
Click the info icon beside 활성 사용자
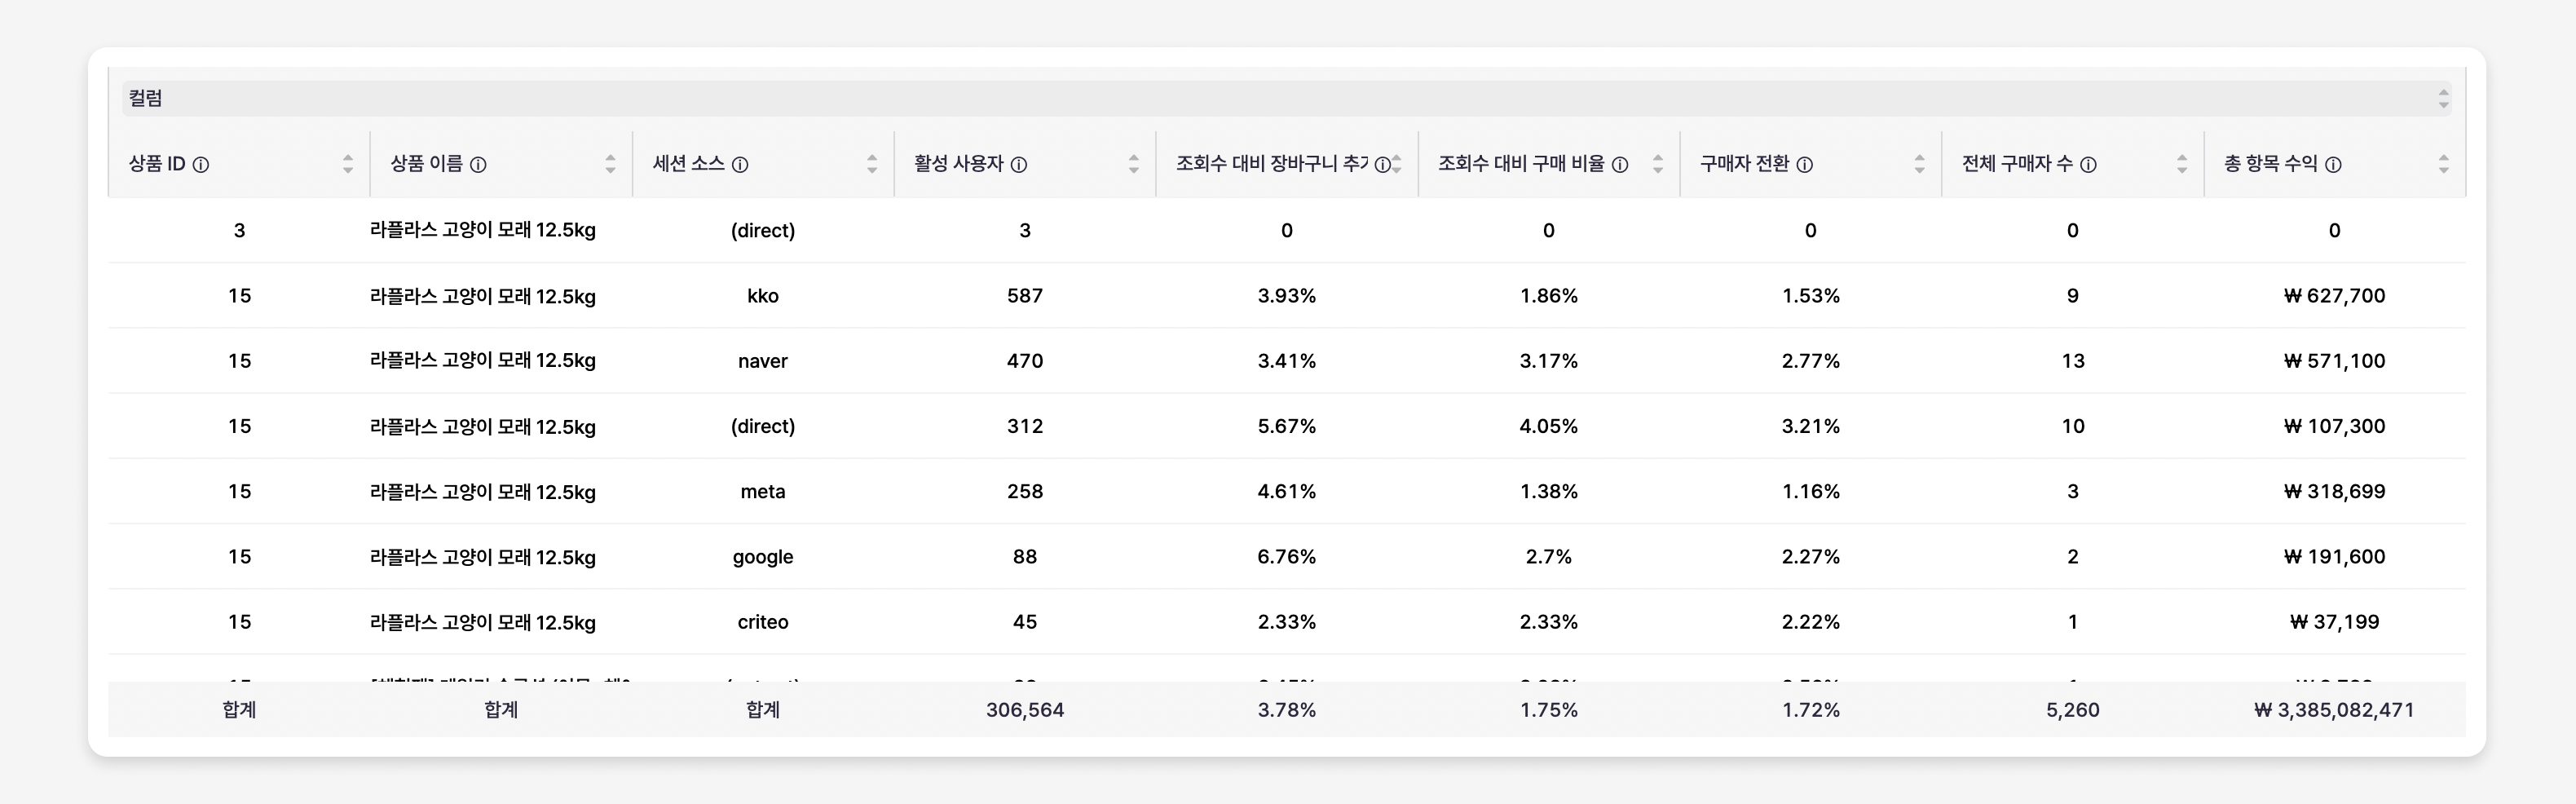coord(1019,164)
